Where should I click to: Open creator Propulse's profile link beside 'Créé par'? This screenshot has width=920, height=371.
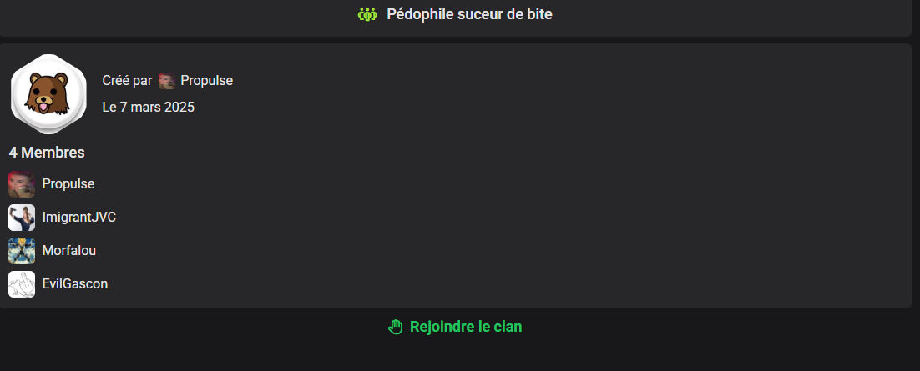206,81
